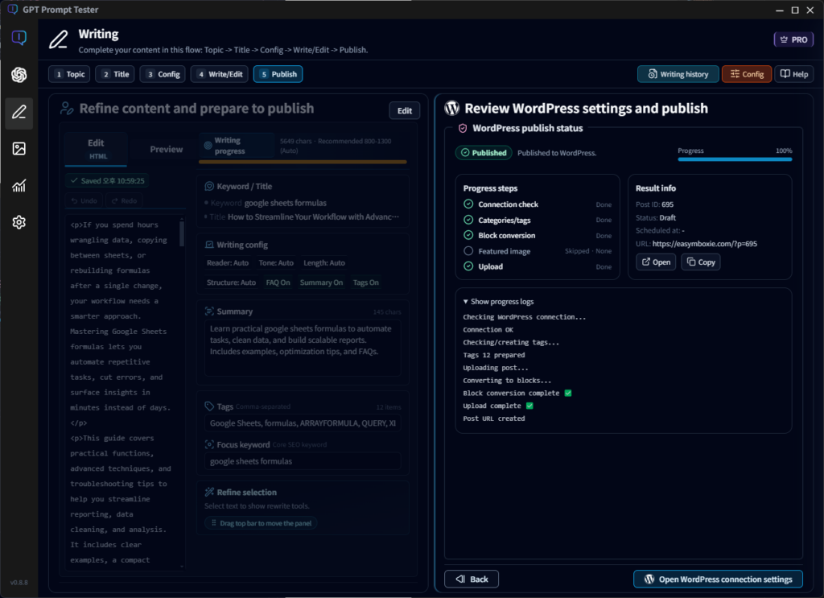824x598 pixels.
Task: Click the publish progress bar at 100%
Action: [735, 159]
